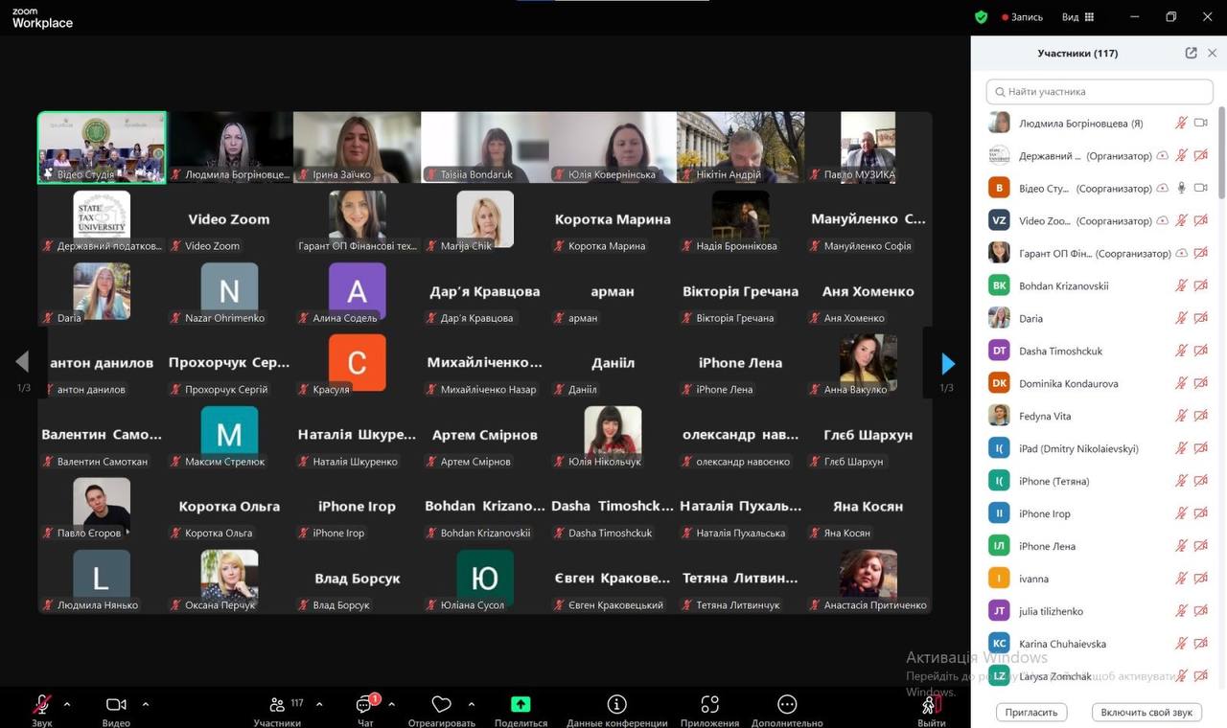Click the More options ellipsis icon
Screen dimensions: 1227x728
[x=787, y=704]
